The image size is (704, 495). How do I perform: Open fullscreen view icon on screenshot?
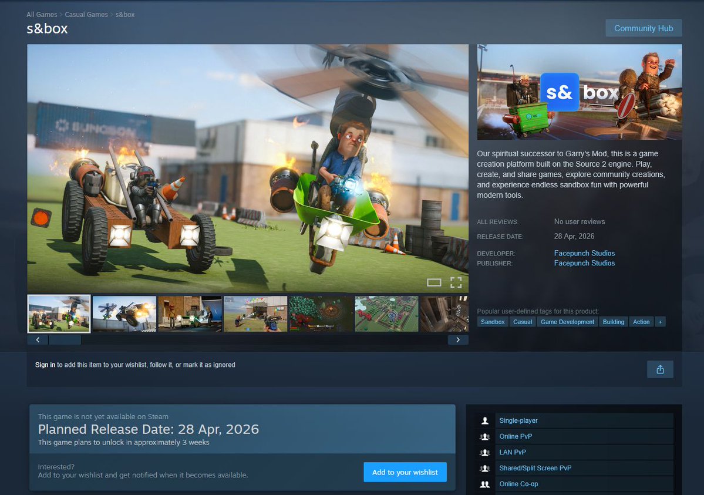pos(456,282)
